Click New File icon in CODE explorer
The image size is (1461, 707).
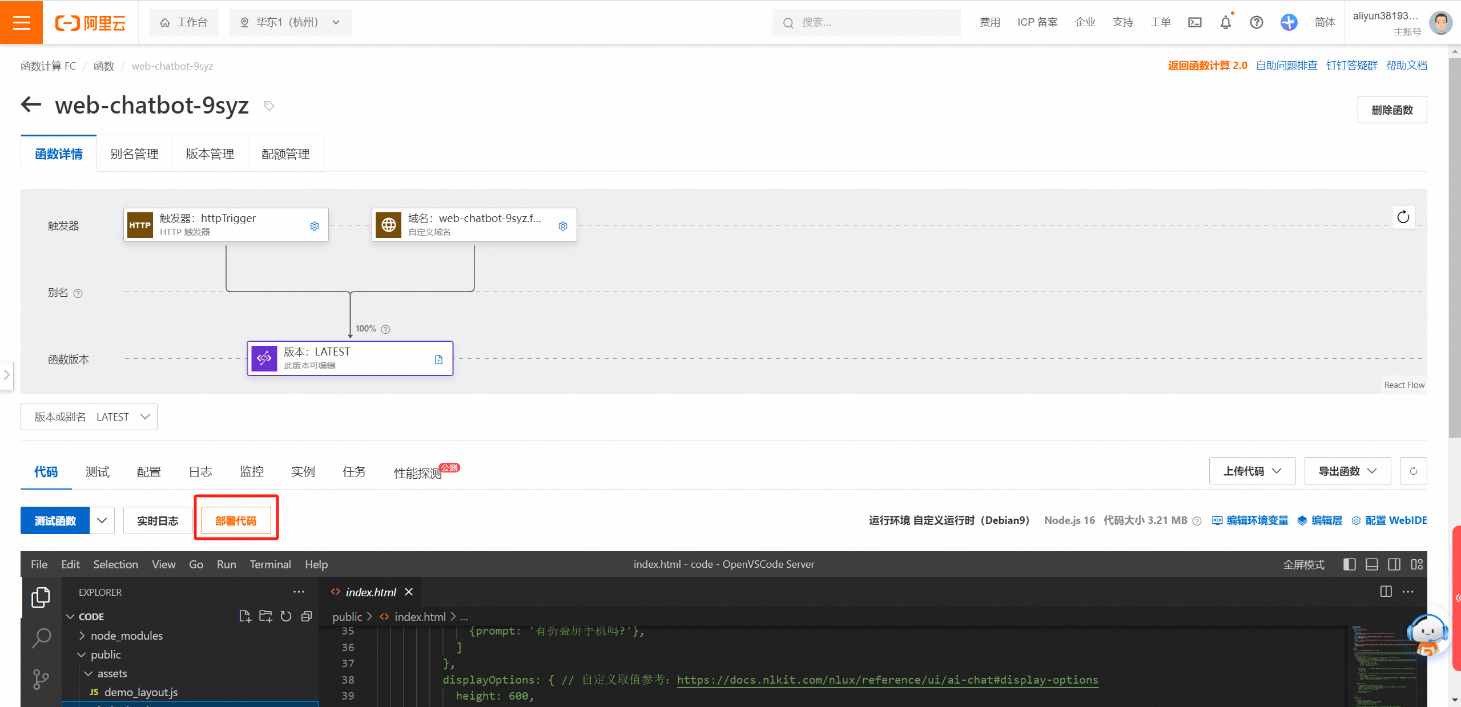click(245, 616)
